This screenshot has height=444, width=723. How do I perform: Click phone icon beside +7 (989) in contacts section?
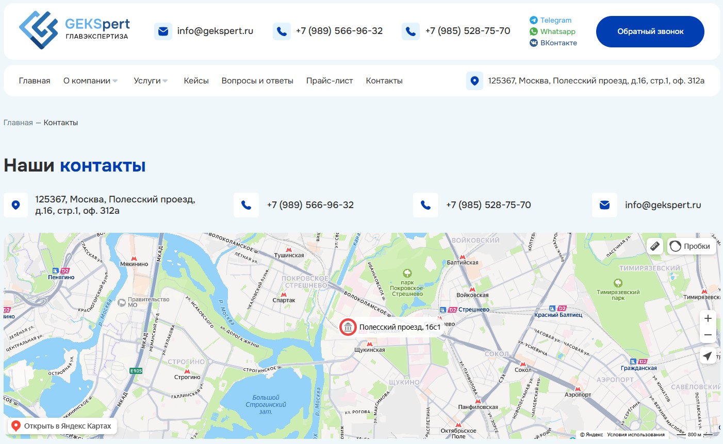pos(247,205)
